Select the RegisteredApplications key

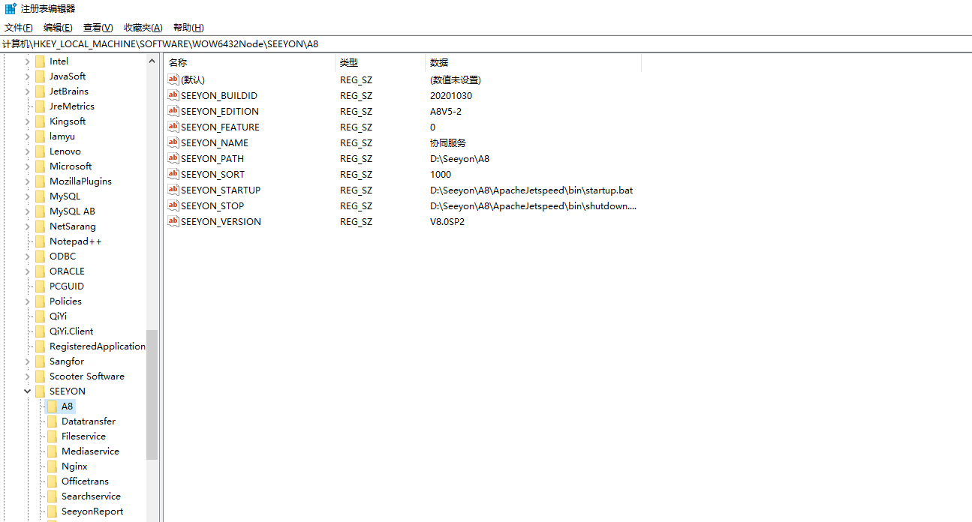point(98,346)
